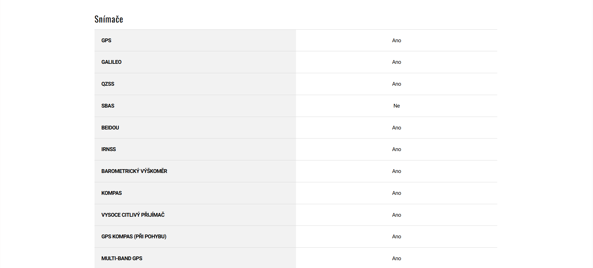The height and width of the screenshot is (268, 593).
Task: Select the Ano value beside QZSS
Action: [396, 84]
